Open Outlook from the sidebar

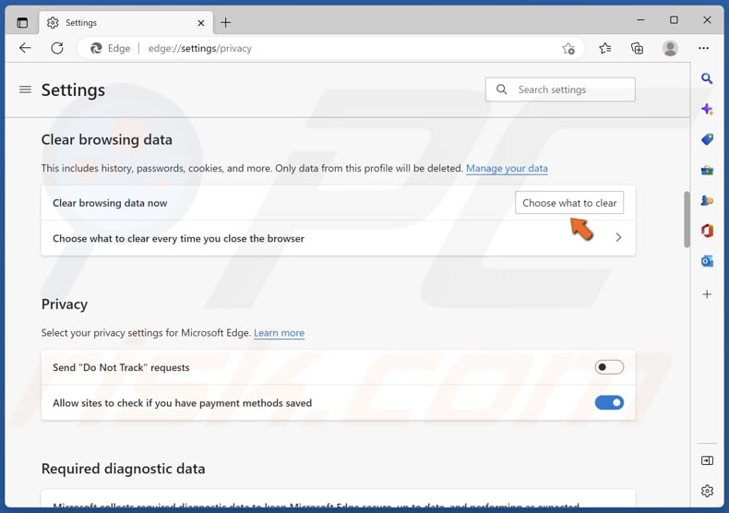point(707,261)
